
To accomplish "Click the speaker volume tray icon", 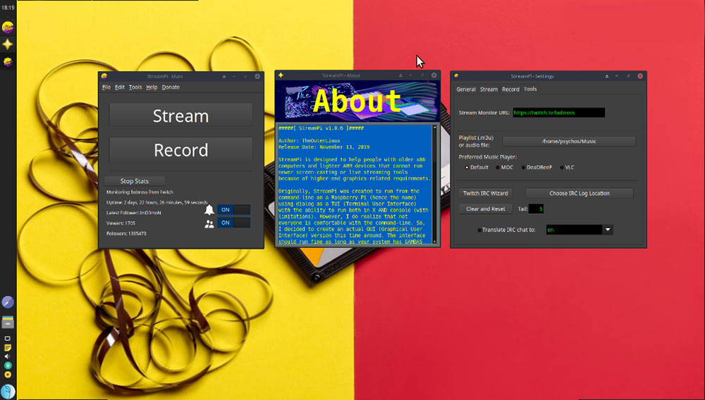I will tap(8, 356).
